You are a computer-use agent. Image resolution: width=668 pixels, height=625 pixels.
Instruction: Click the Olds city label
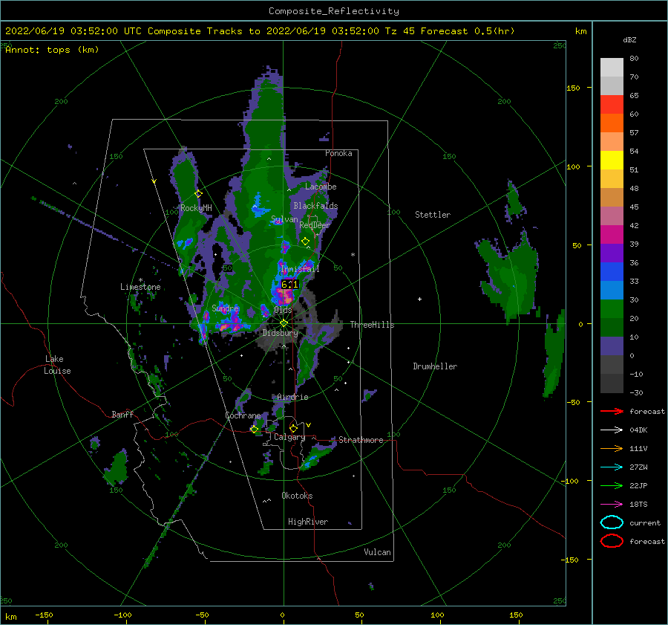point(283,310)
